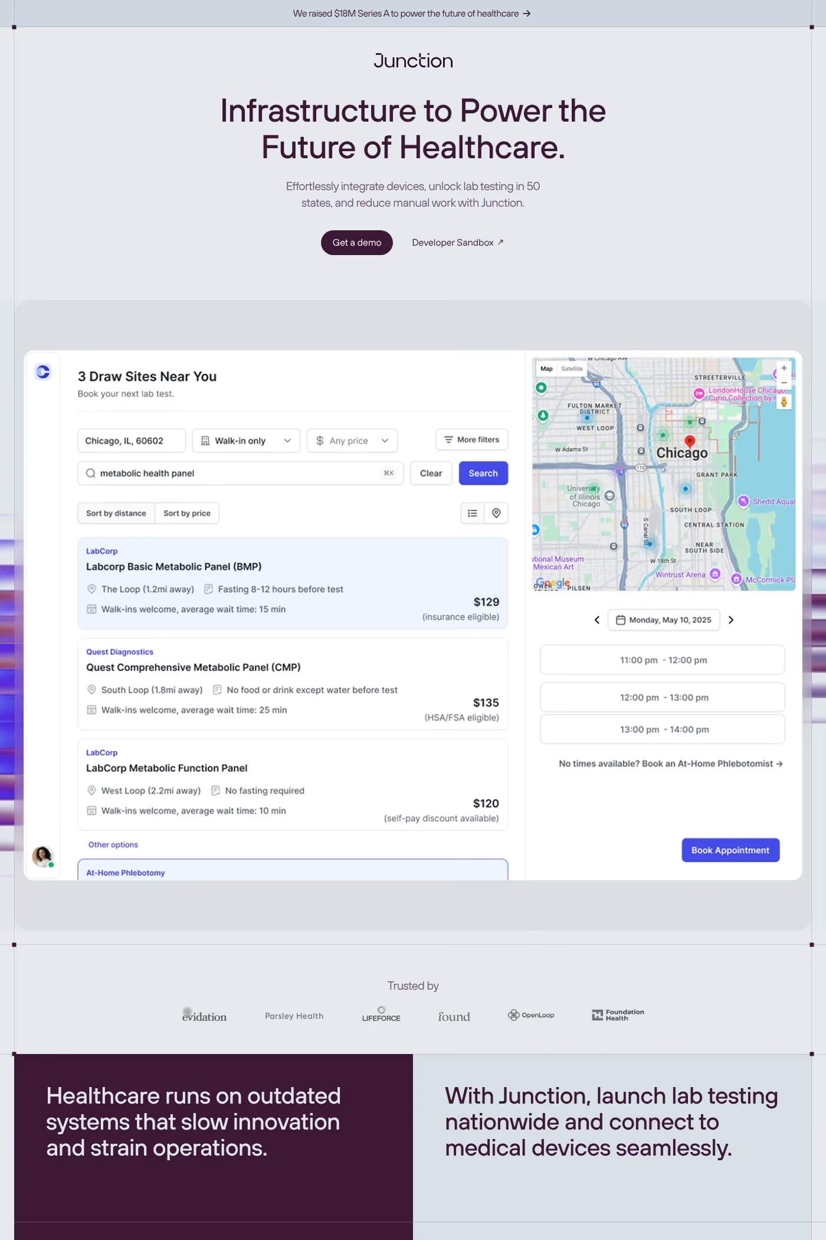Select the Sort by price tab
The width and height of the screenshot is (826, 1240).
(187, 513)
